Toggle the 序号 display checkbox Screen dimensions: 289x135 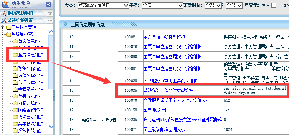[273, 6]
